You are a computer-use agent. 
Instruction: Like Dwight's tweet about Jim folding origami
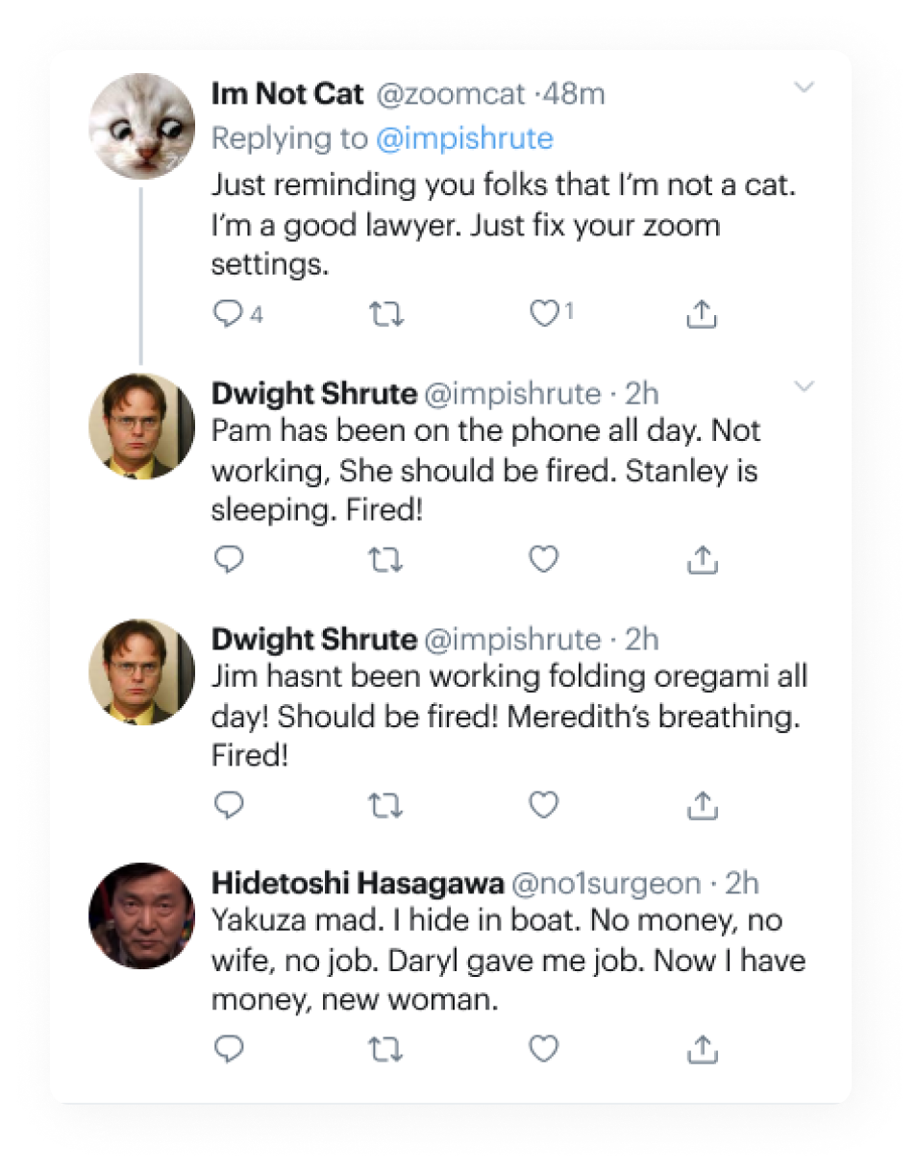pyautogui.click(x=545, y=805)
